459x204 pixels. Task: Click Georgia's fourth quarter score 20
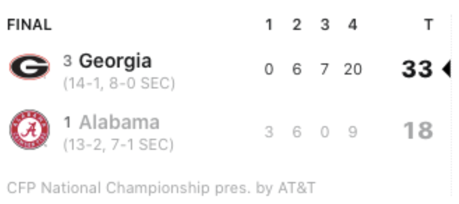click(353, 69)
